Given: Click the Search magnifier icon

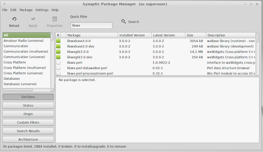Looking at the screenshot, I should pos(124,22).
